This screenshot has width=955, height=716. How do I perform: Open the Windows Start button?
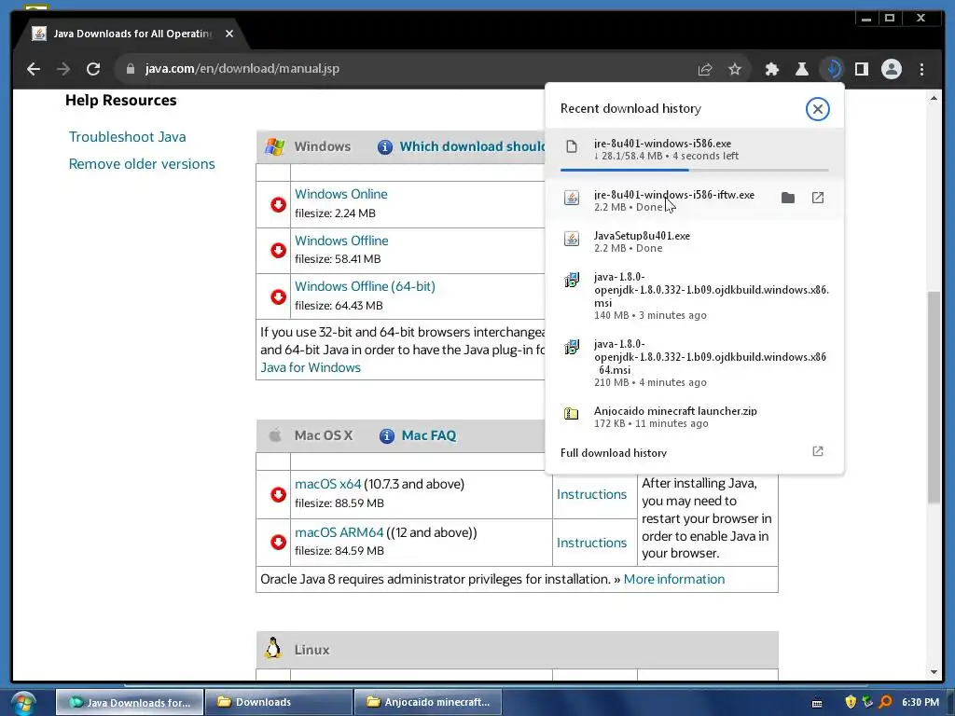tap(23, 703)
